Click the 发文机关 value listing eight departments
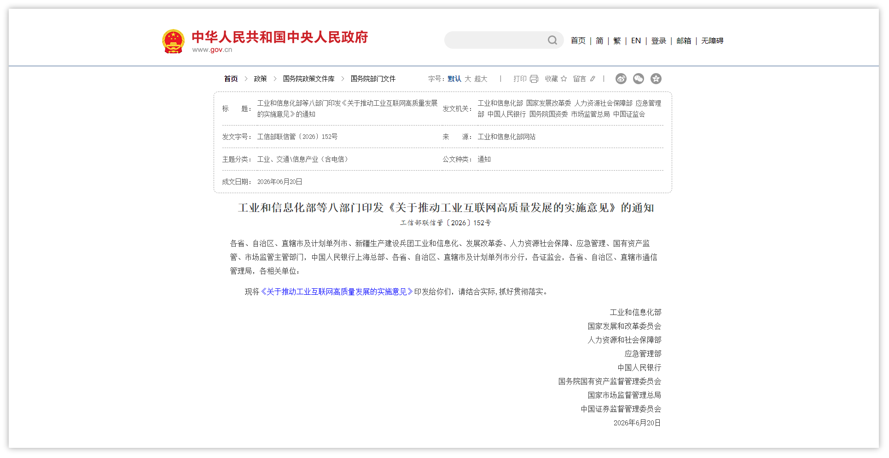The height and width of the screenshot is (458, 889). pyautogui.click(x=569, y=109)
